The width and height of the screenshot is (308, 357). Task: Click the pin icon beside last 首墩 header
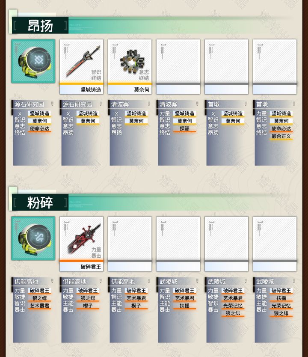[x=294, y=104]
